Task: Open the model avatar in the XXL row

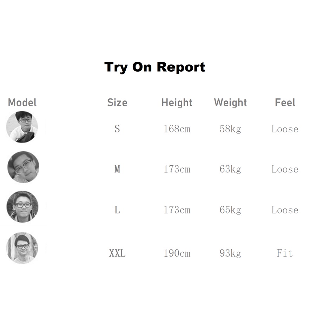Action: click(x=22, y=248)
